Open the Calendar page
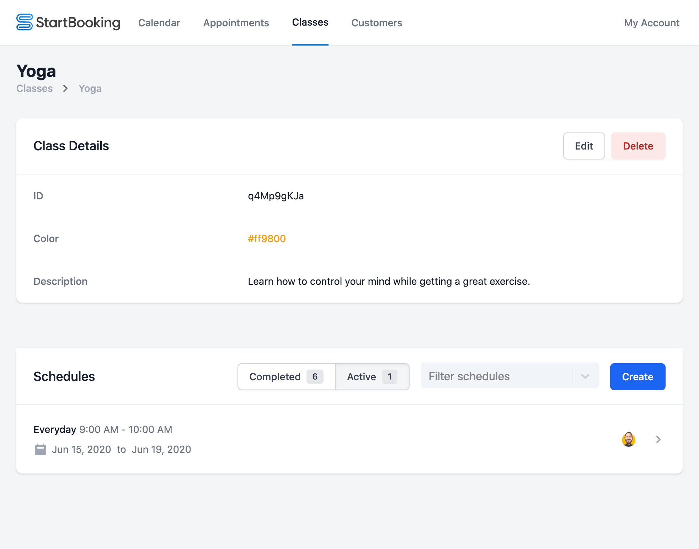The image size is (699, 549). (x=159, y=23)
